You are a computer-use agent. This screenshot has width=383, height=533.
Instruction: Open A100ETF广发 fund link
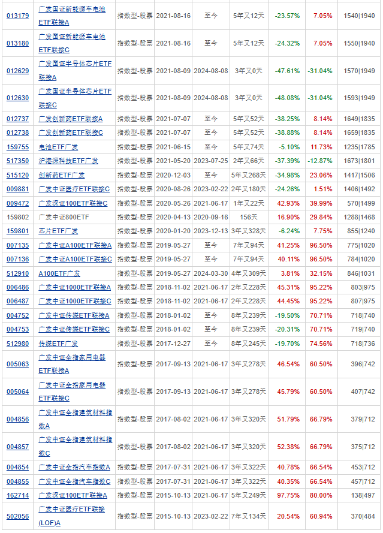point(59,273)
